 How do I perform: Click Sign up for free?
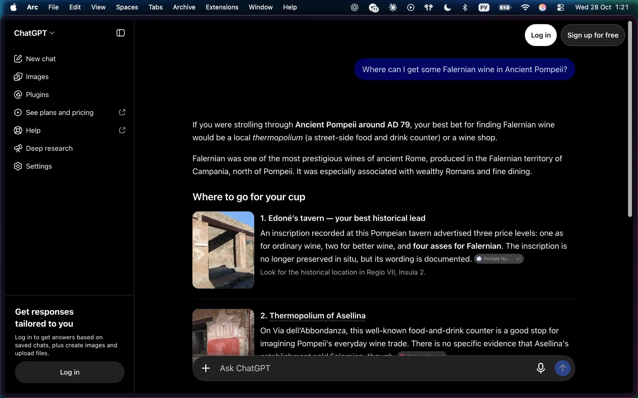coord(593,35)
